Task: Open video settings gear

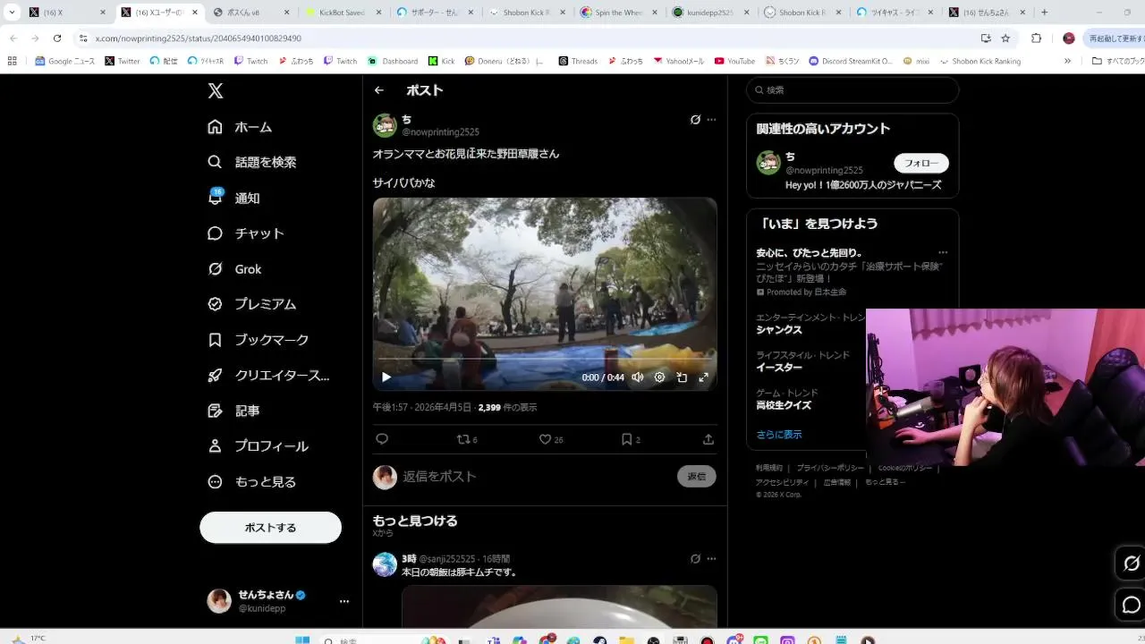Action: click(x=659, y=377)
